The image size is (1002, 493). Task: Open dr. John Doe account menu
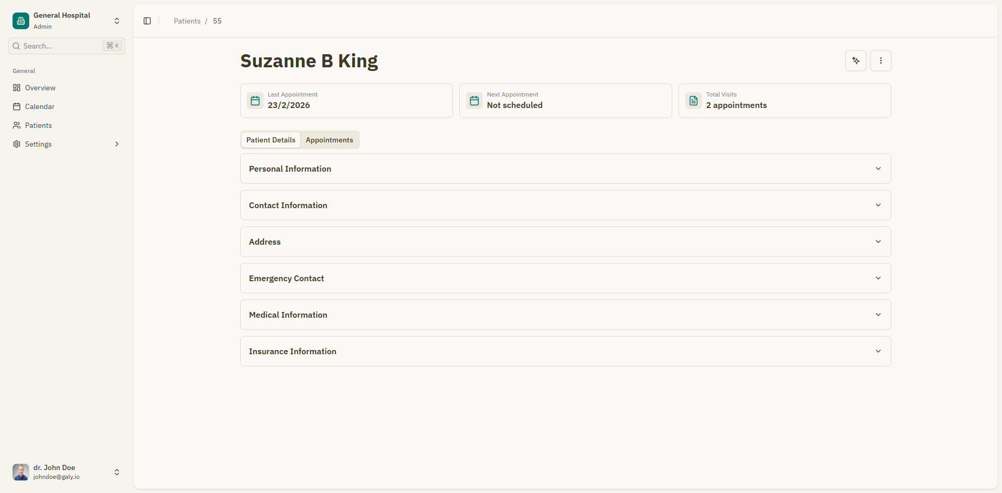click(x=66, y=472)
